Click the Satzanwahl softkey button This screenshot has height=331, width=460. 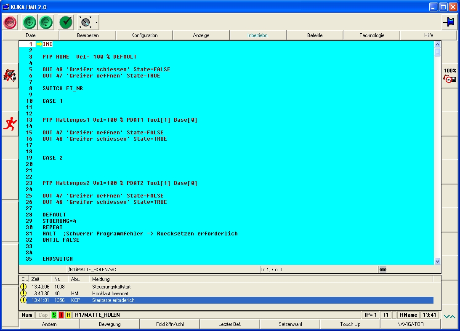[x=290, y=324]
